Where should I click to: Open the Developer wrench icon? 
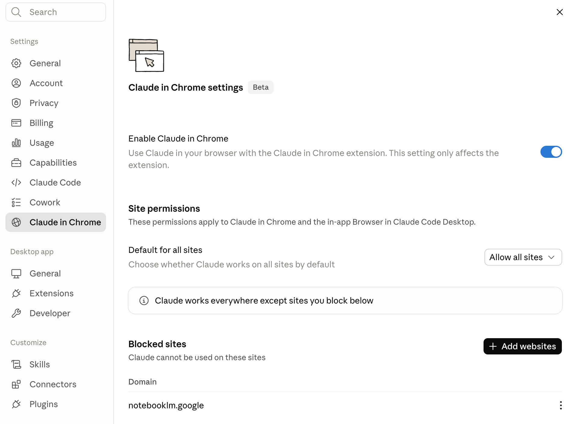16,313
